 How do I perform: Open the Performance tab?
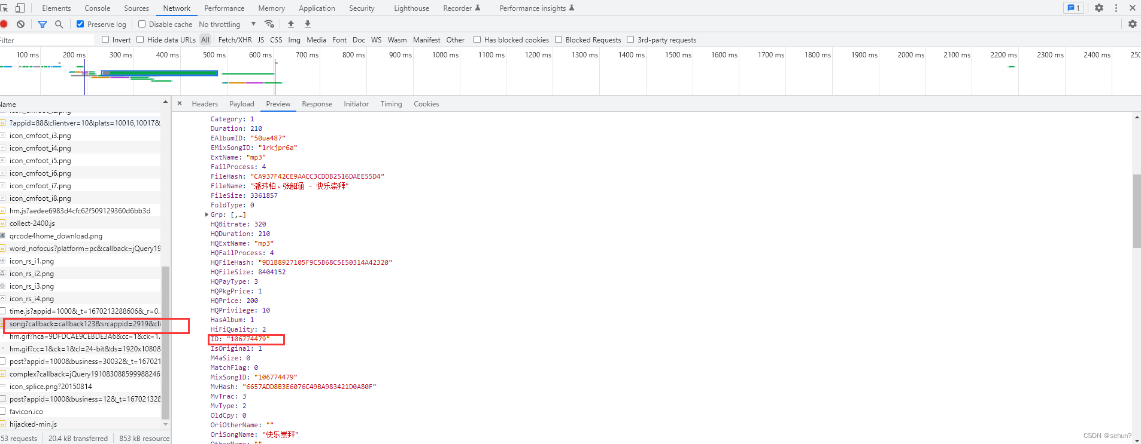pyautogui.click(x=224, y=8)
